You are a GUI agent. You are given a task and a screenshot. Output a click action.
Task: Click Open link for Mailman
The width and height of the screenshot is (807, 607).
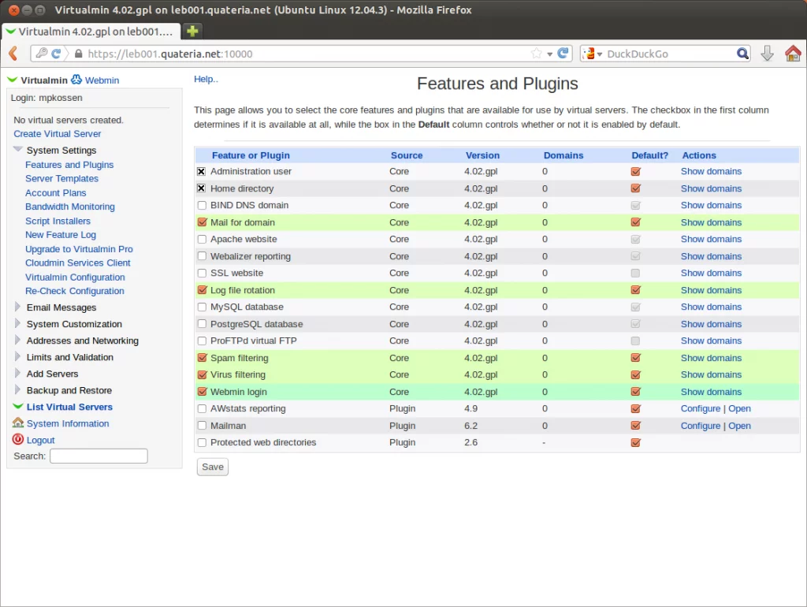739,425
